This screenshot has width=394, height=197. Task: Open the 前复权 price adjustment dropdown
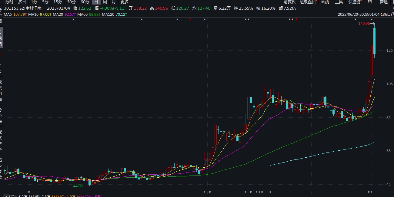pos(289,2)
